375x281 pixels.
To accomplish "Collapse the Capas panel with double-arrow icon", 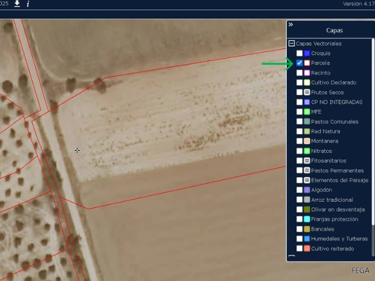I will coord(291,24).
